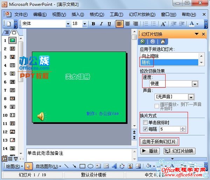Apply bulleted list formatting

click(154, 24)
